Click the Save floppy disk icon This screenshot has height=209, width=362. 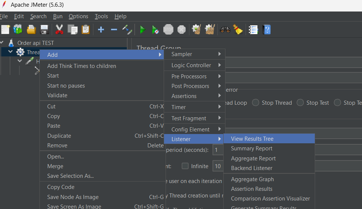pos(44,30)
